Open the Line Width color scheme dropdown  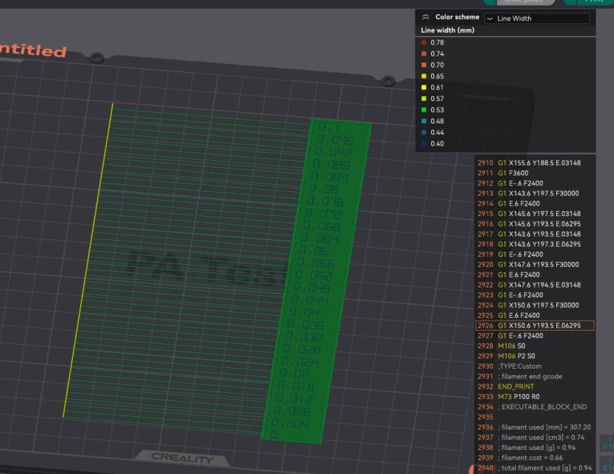(x=537, y=18)
